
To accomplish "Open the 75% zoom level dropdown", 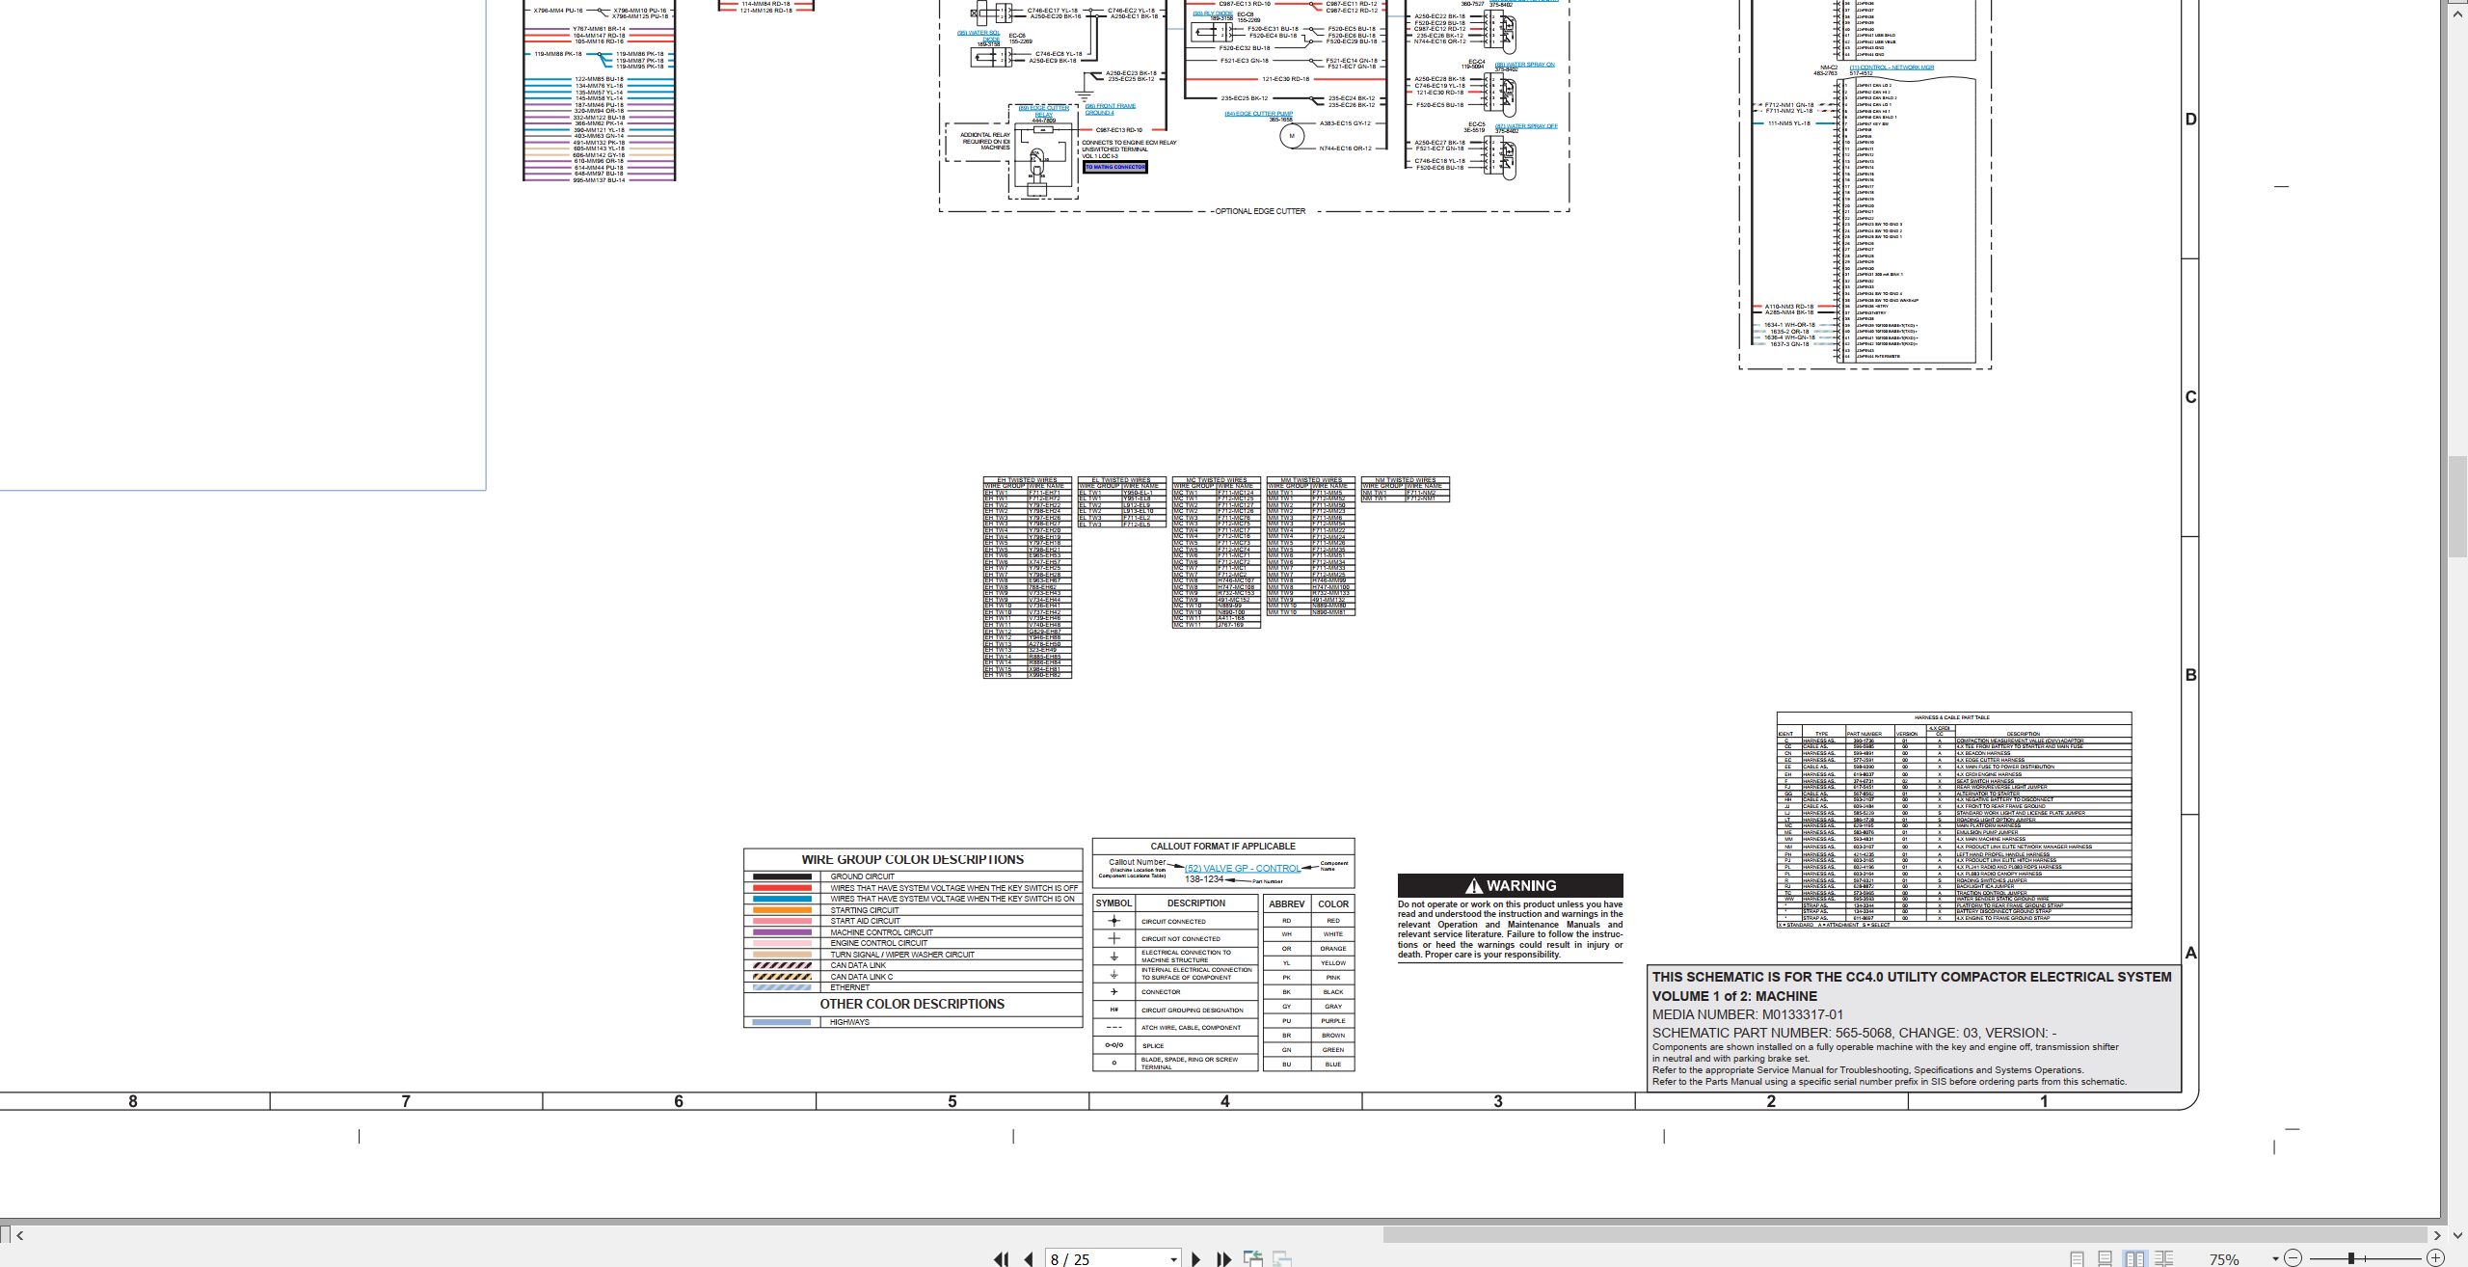I will click(2275, 1258).
